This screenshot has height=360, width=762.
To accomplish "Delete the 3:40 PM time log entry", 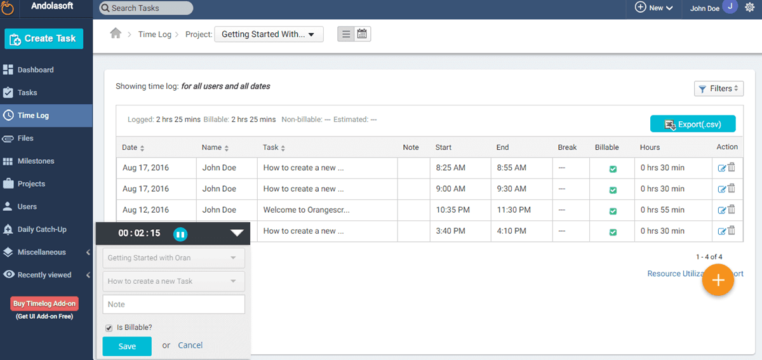I will (731, 230).
